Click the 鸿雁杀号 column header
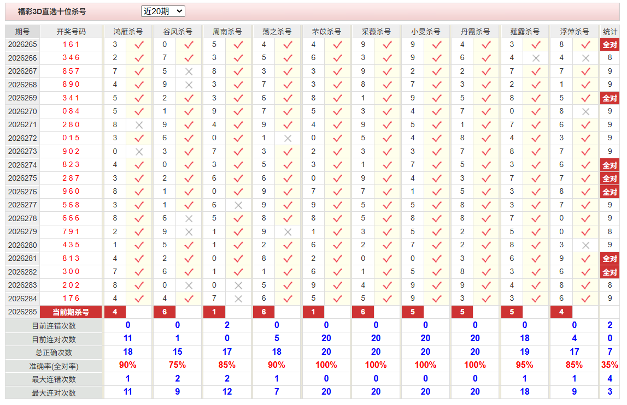This screenshot has width=627, height=405. [128, 32]
